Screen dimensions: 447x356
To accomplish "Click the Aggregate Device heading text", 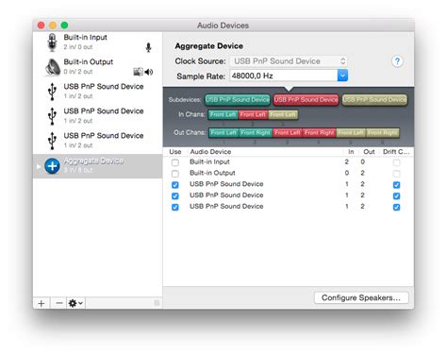I will 209,46.
